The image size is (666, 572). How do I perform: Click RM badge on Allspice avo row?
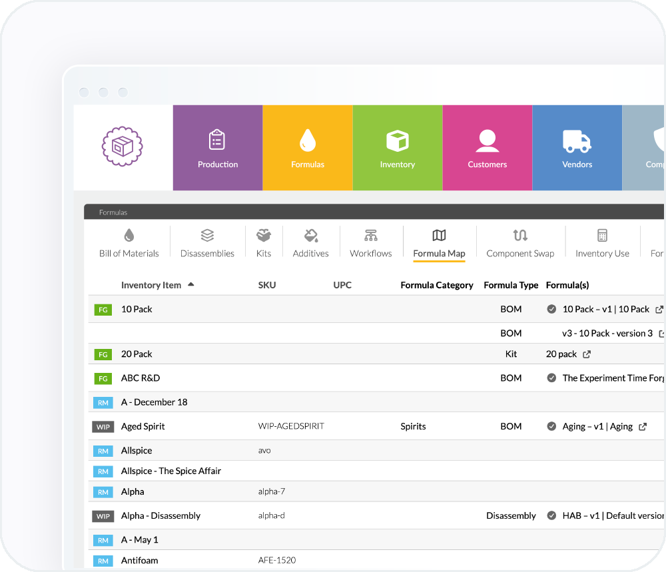click(103, 451)
